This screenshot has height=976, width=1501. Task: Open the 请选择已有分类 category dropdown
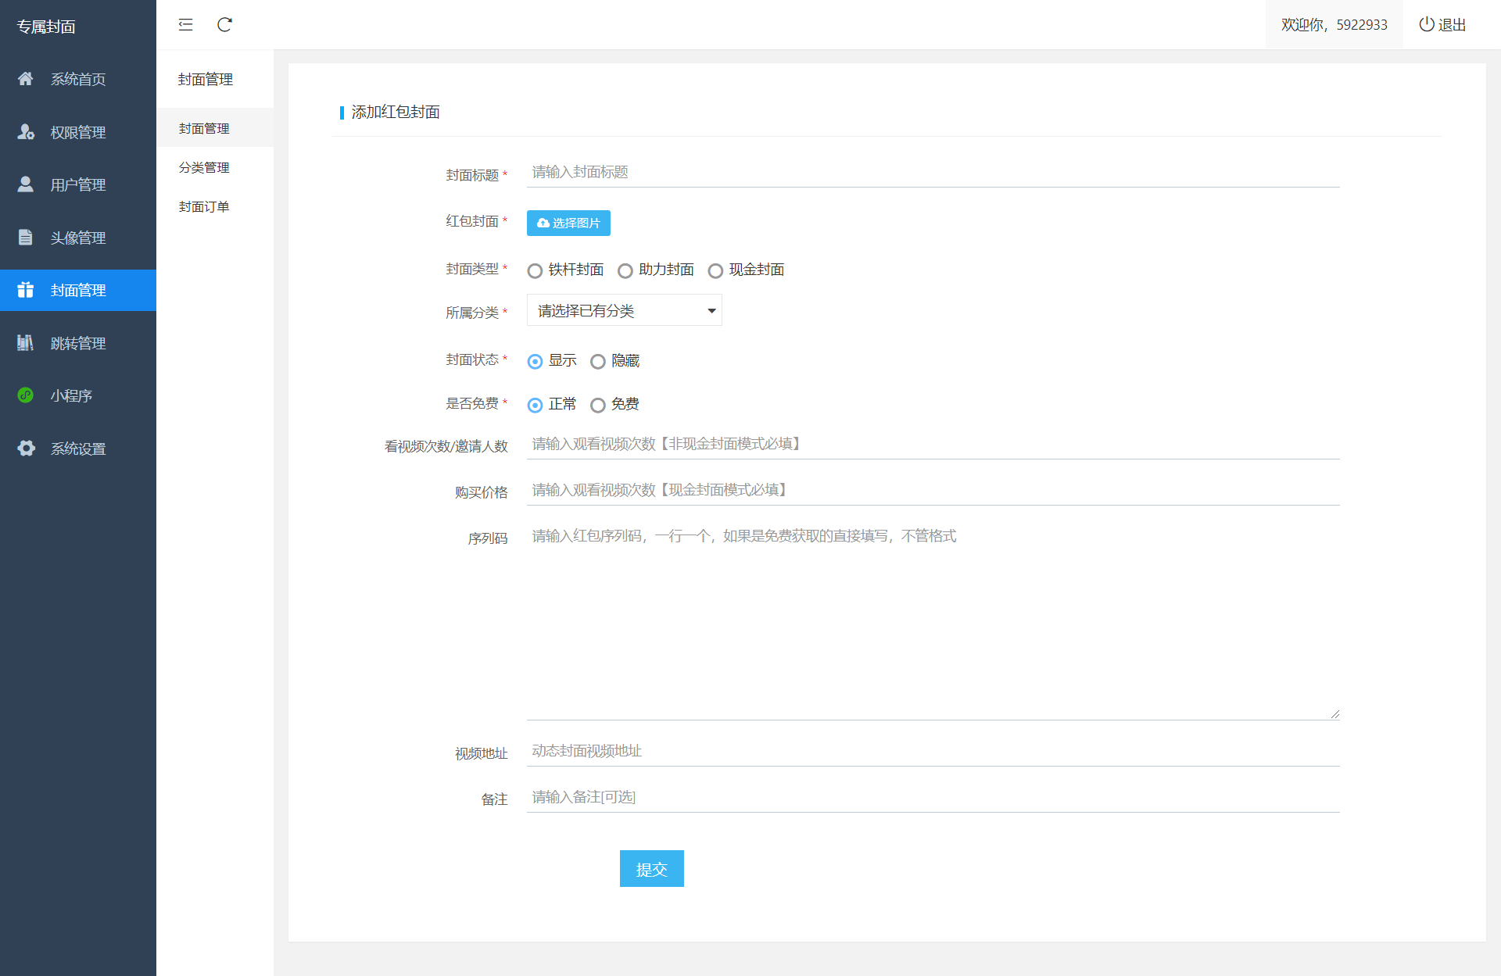(624, 310)
